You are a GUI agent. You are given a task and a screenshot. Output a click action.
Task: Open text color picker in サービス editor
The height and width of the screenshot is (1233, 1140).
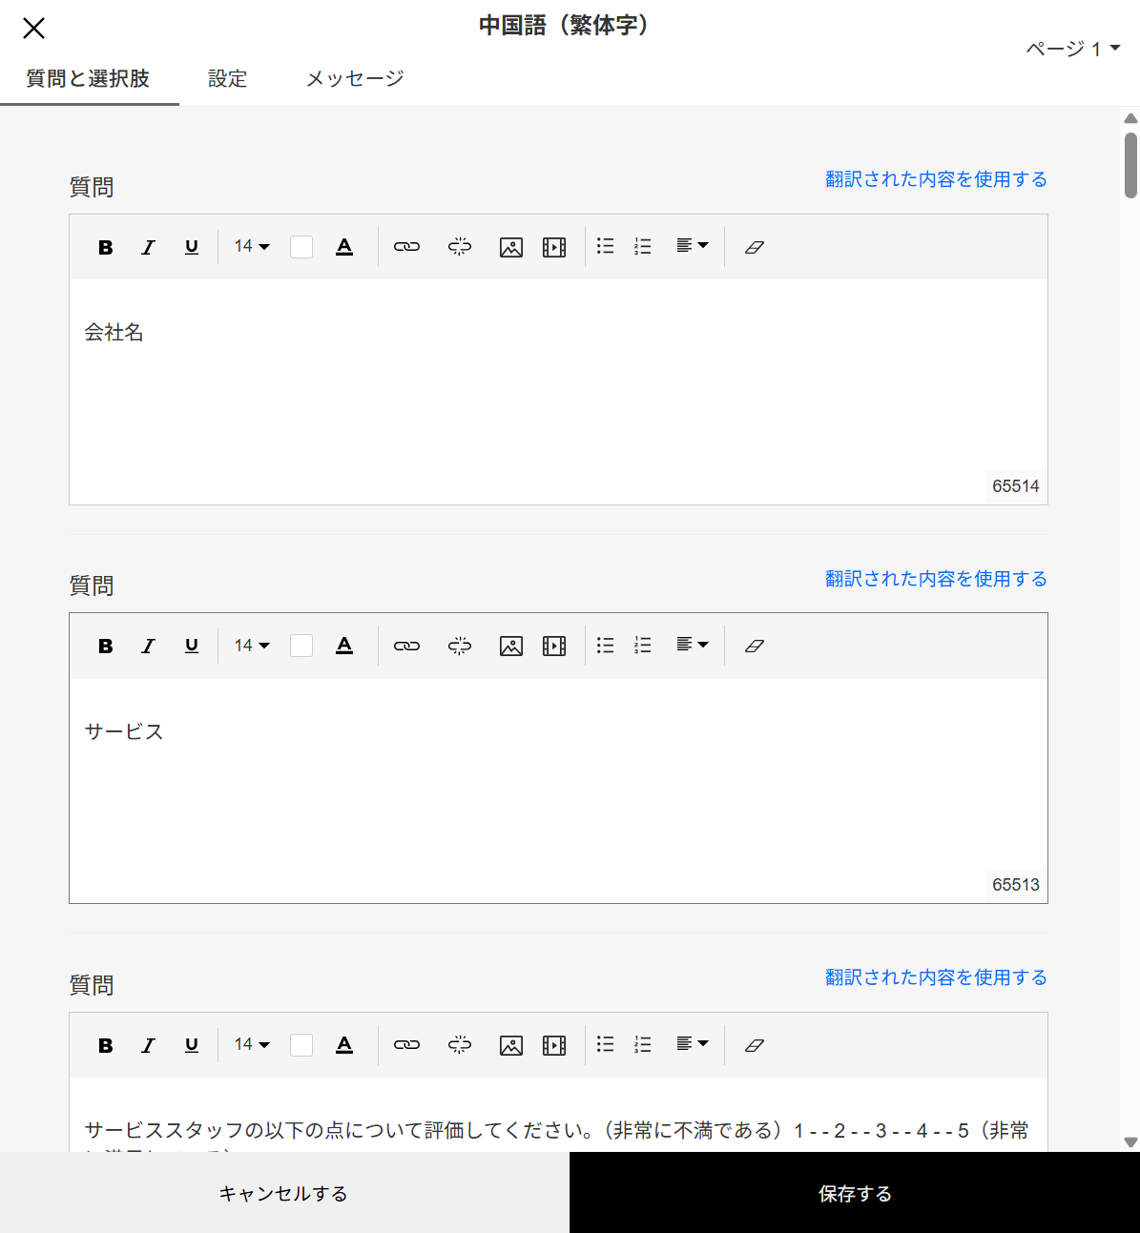click(344, 647)
